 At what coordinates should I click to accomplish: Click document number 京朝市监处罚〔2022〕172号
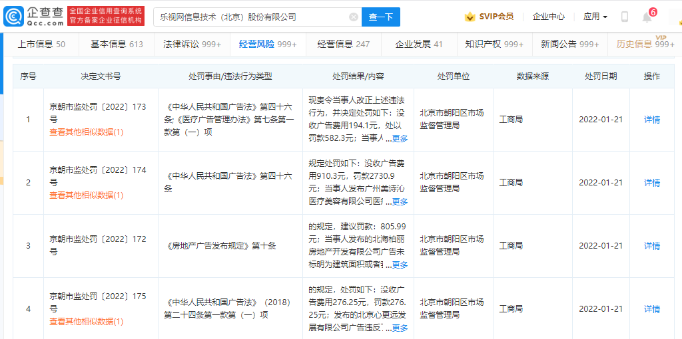point(98,246)
